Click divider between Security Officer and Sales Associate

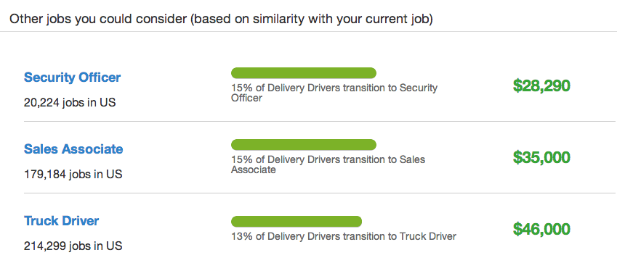click(x=318, y=121)
